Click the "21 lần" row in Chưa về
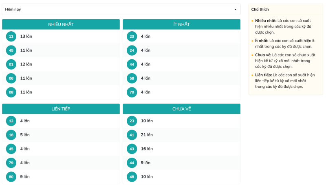 (147, 135)
